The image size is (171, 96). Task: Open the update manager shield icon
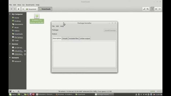[x=151, y=94]
